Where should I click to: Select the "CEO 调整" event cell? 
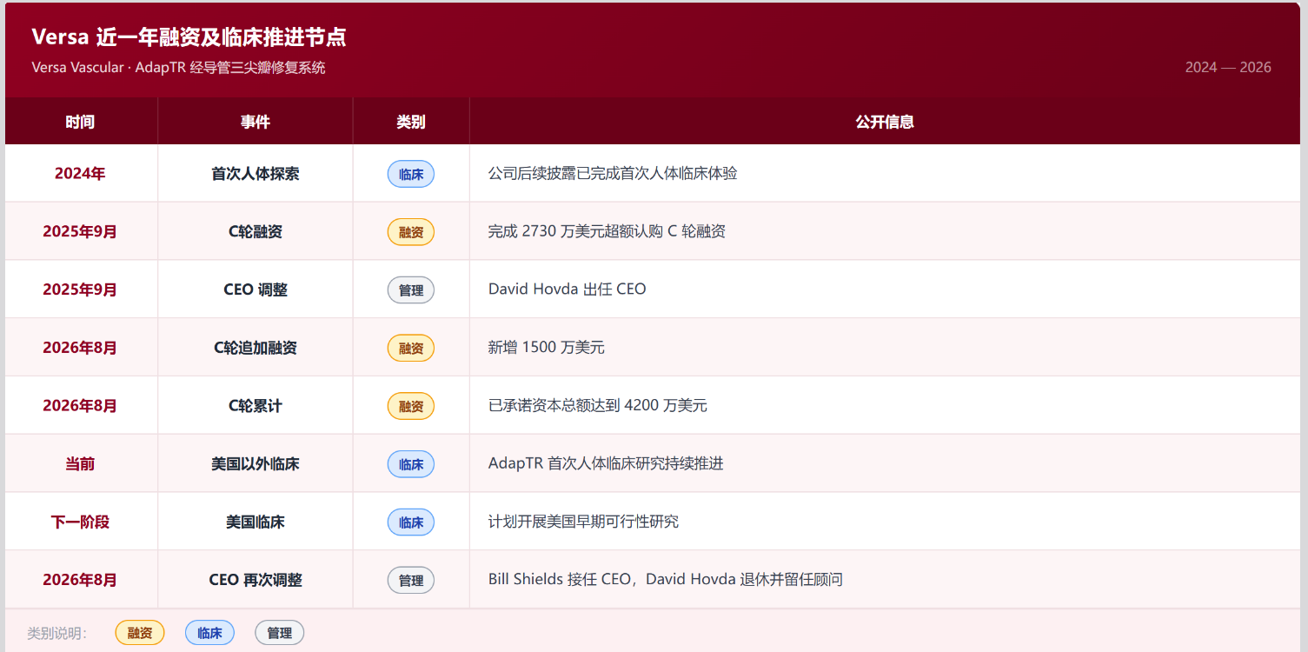tap(256, 289)
